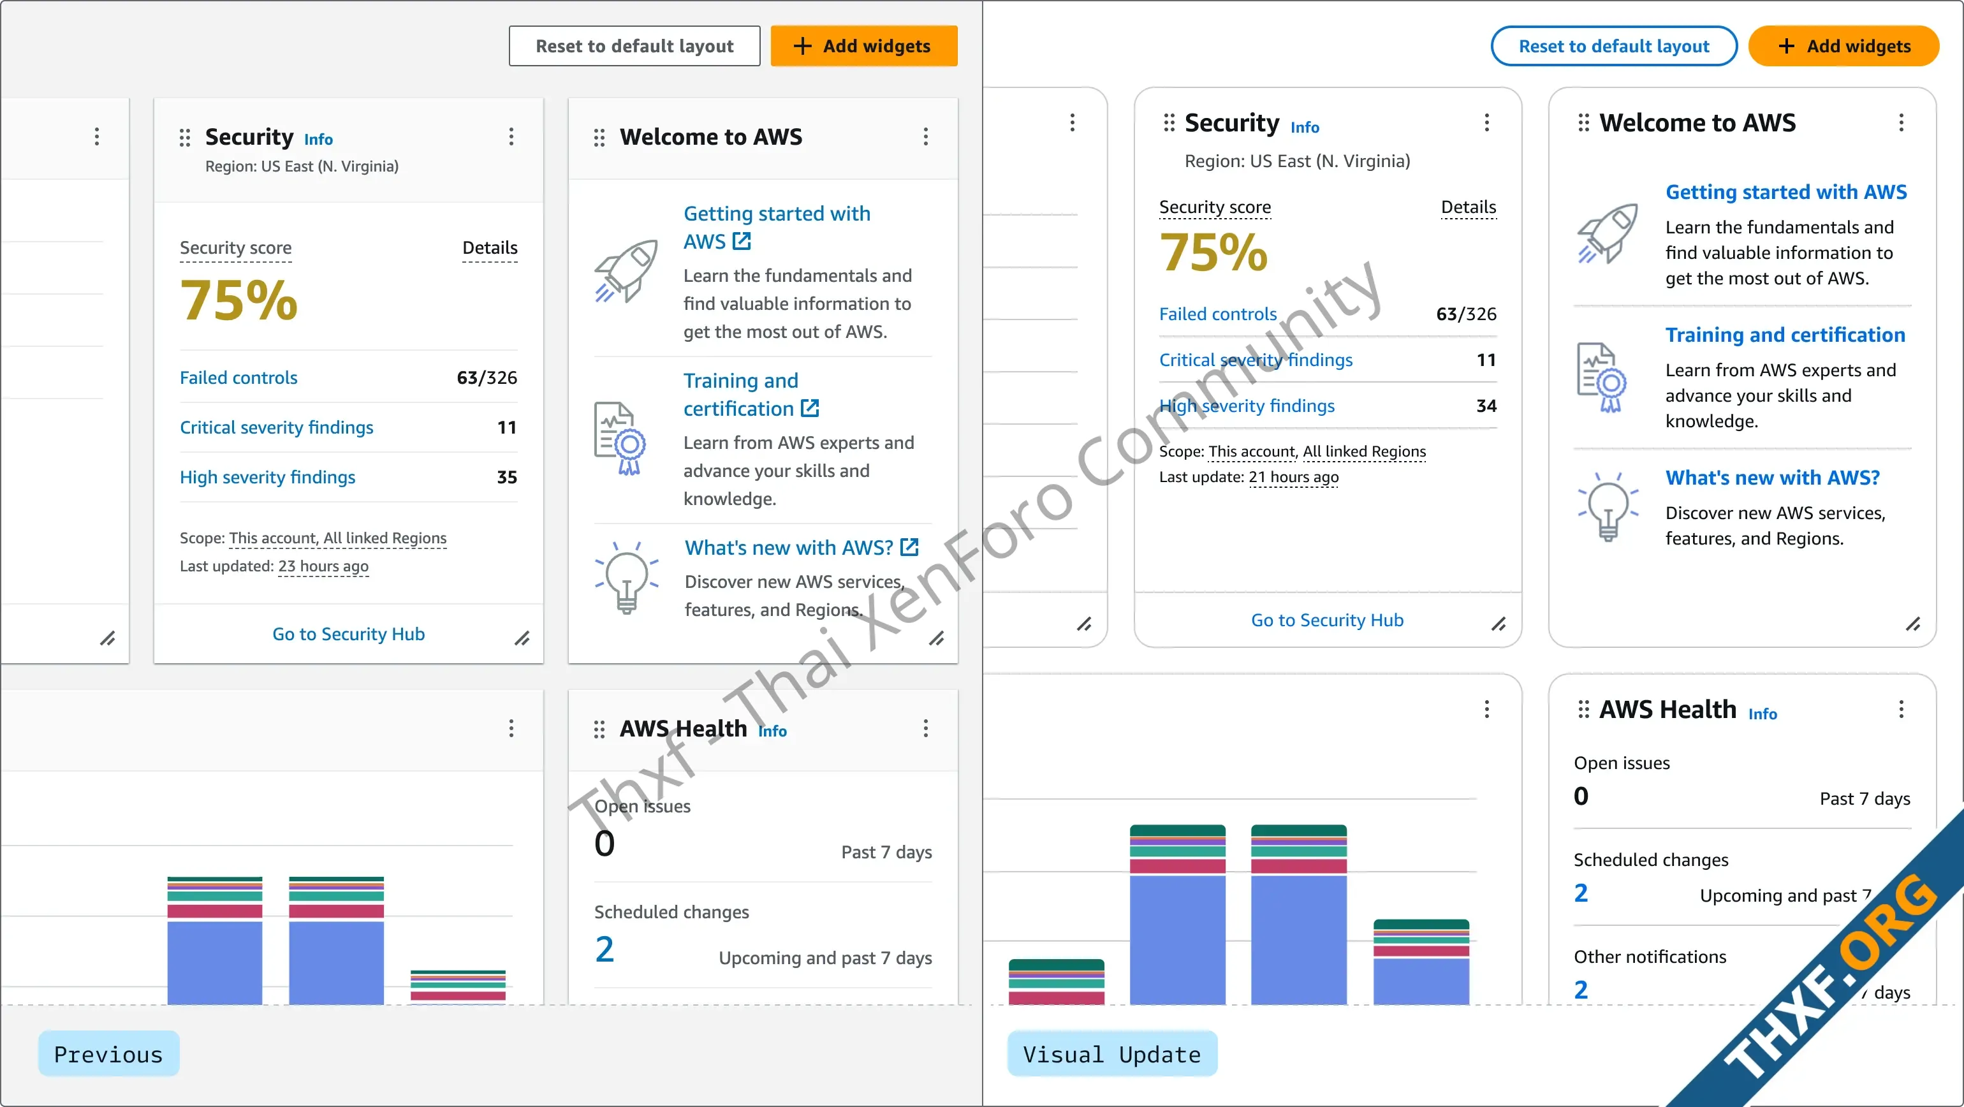1964x1107 pixels.
Task: Click Scheduled changes count 2 in Previous panel
Action: tap(605, 949)
